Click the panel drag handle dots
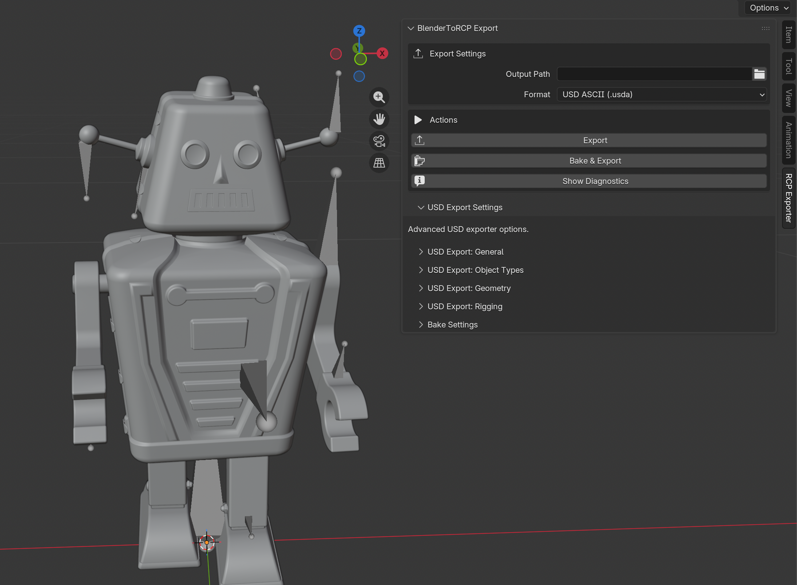Image resolution: width=797 pixels, height=585 pixels. (765, 28)
